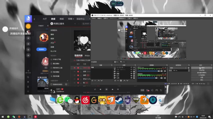The height and width of the screenshot is (119, 213).
Task: Pop out the OBS audio mixer dock
Action: [x=167, y=65]
